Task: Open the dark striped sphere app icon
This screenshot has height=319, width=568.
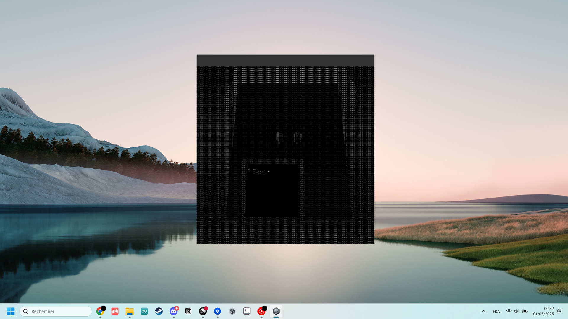Action: coord(203,311)
